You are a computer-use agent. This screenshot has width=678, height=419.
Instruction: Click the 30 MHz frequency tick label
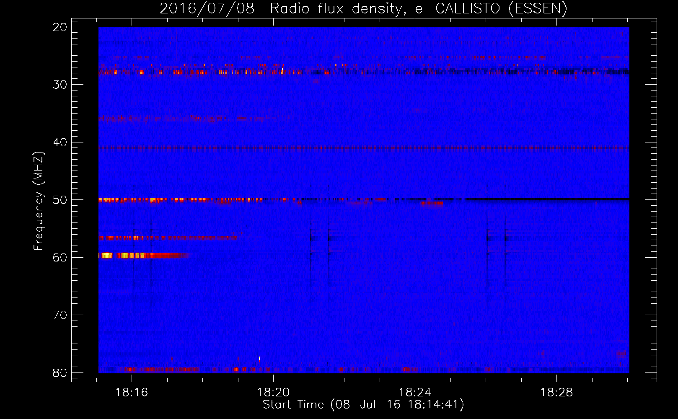[x=60, y=85]
